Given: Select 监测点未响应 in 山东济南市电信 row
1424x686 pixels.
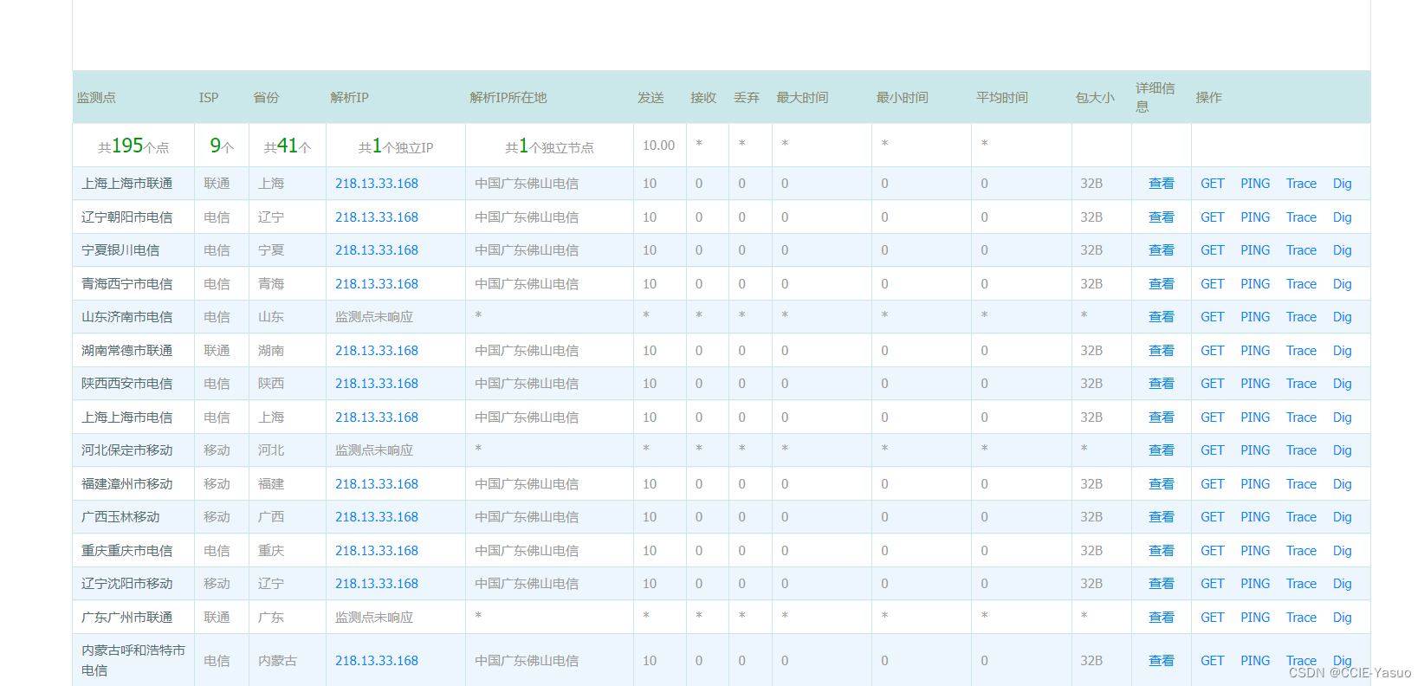Looking at the screenshot, I should 374,317.
